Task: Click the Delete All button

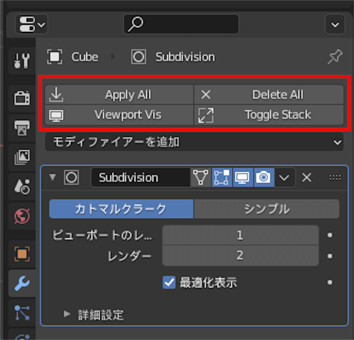Action: pyautogui.click(x=269, y=94)
